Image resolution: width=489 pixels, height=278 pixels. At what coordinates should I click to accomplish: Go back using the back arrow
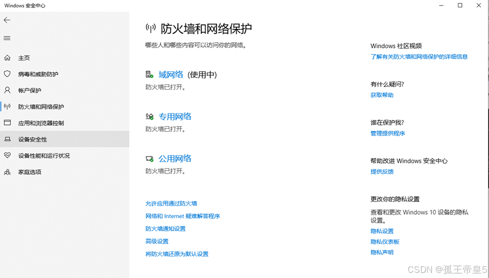pyautogui.click(x=7, y=20)
